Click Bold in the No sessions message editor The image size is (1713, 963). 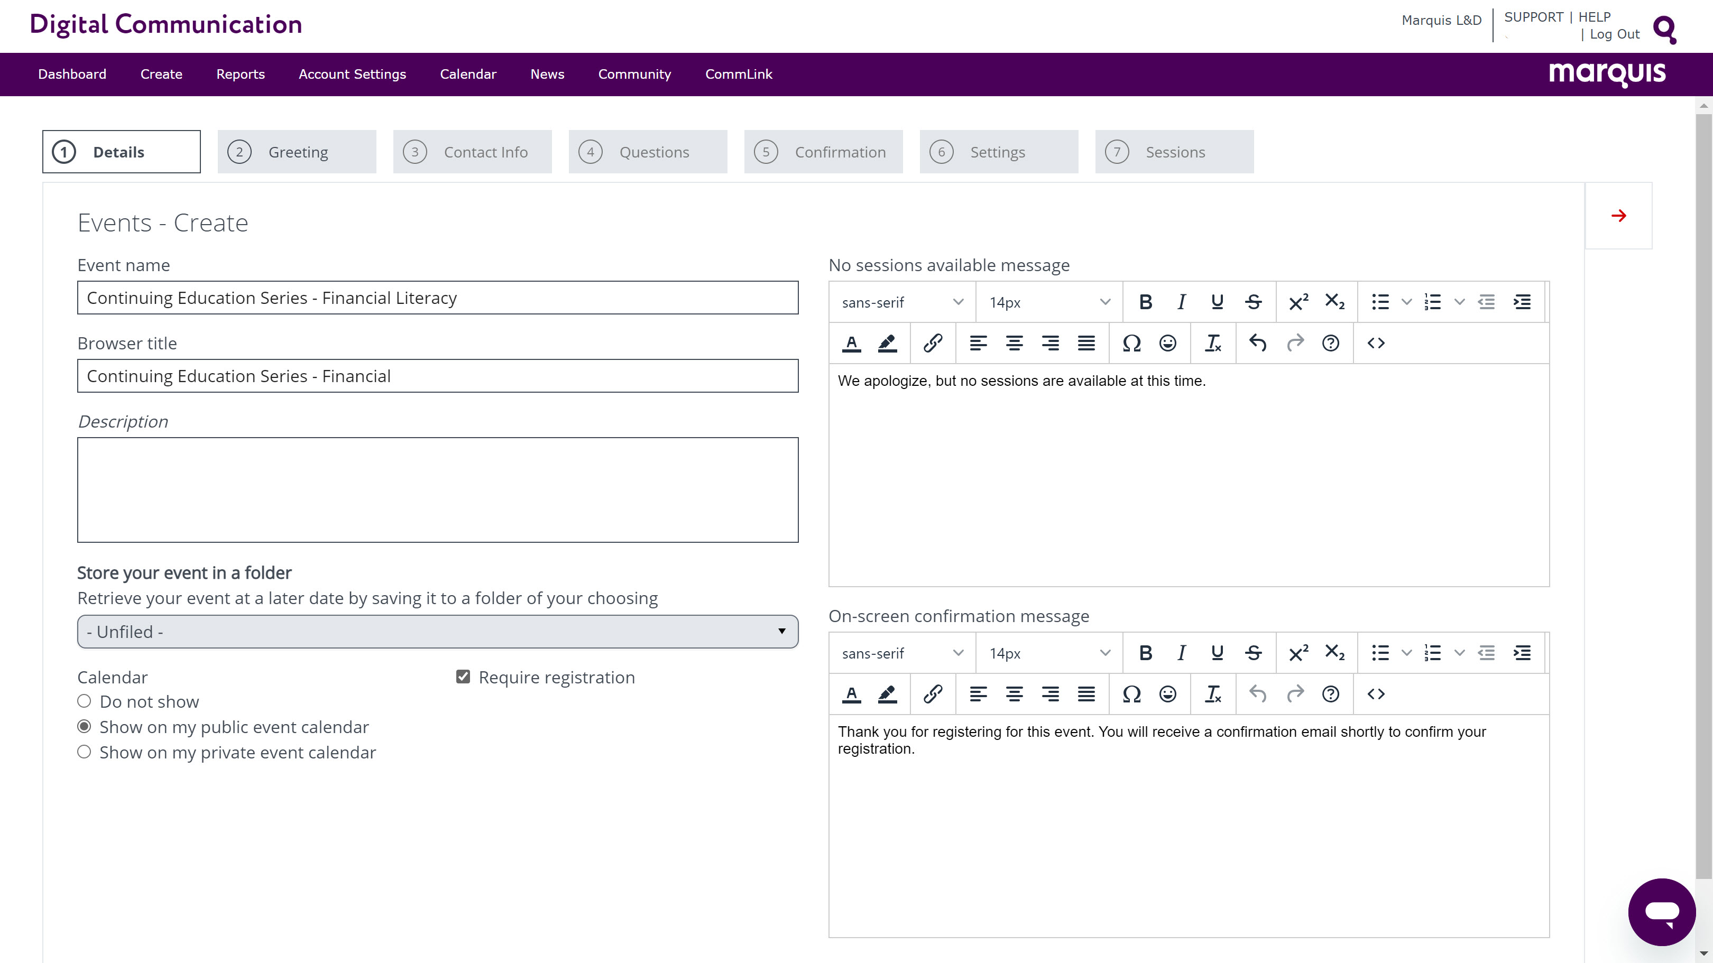[x=1145, y=302]
